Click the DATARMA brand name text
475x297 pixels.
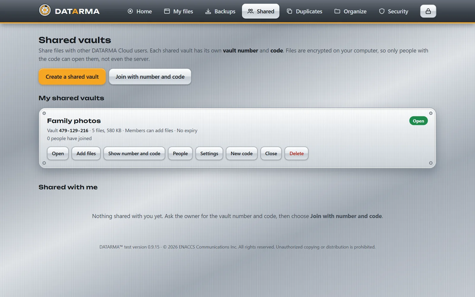(77, 11)
